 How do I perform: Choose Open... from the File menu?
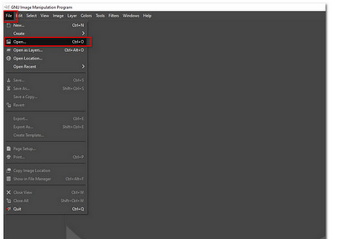tap(45, 42)
